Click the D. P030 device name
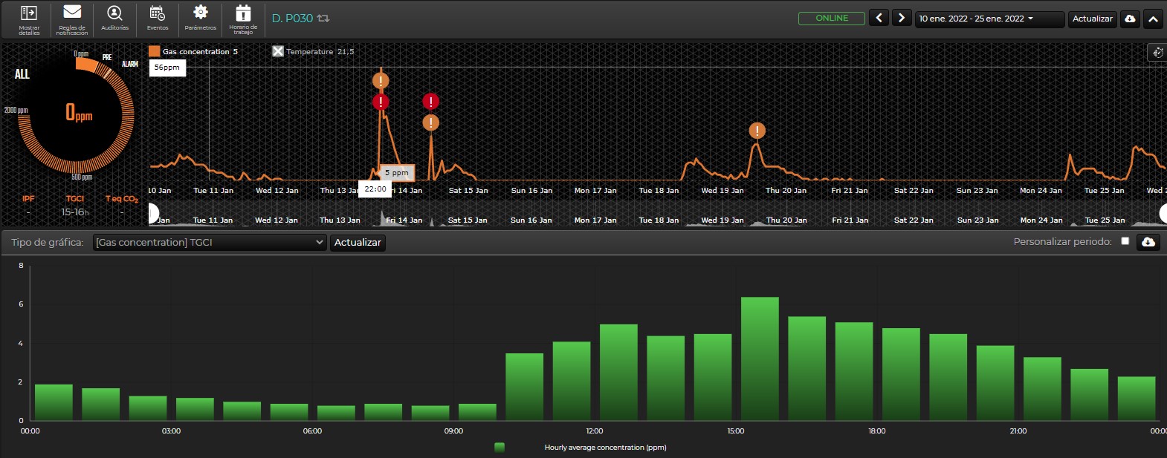The width and height of the screenshot is (1167, 458). click(x=292, y=19)
